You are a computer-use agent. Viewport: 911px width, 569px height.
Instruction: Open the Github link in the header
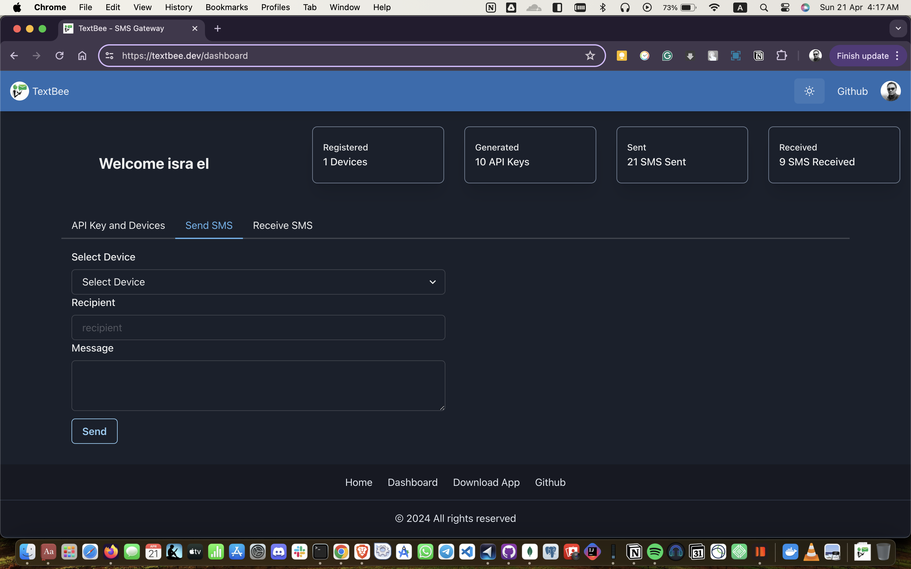pyautogui.click(x=852, y=91)
